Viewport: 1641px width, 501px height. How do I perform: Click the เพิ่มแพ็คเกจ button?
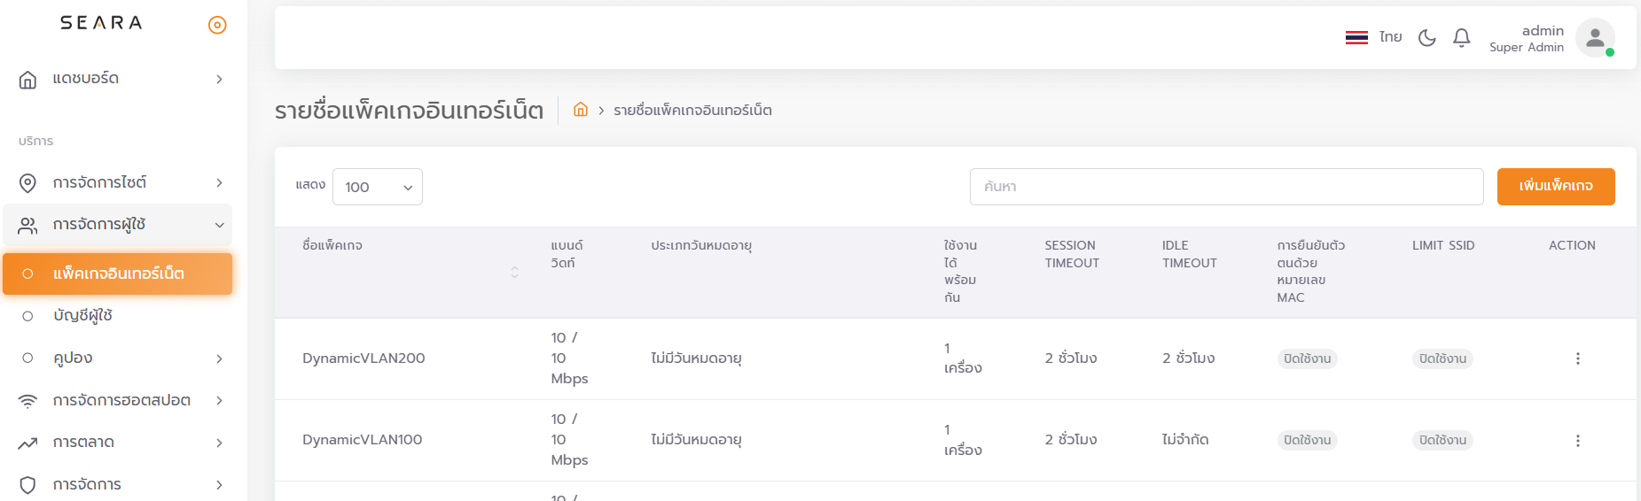[1555, 187]
